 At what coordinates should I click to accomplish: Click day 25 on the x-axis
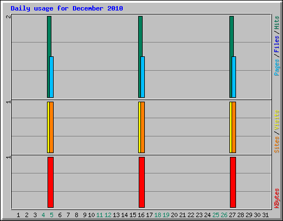pyautogui.click(x=216, y=215)
